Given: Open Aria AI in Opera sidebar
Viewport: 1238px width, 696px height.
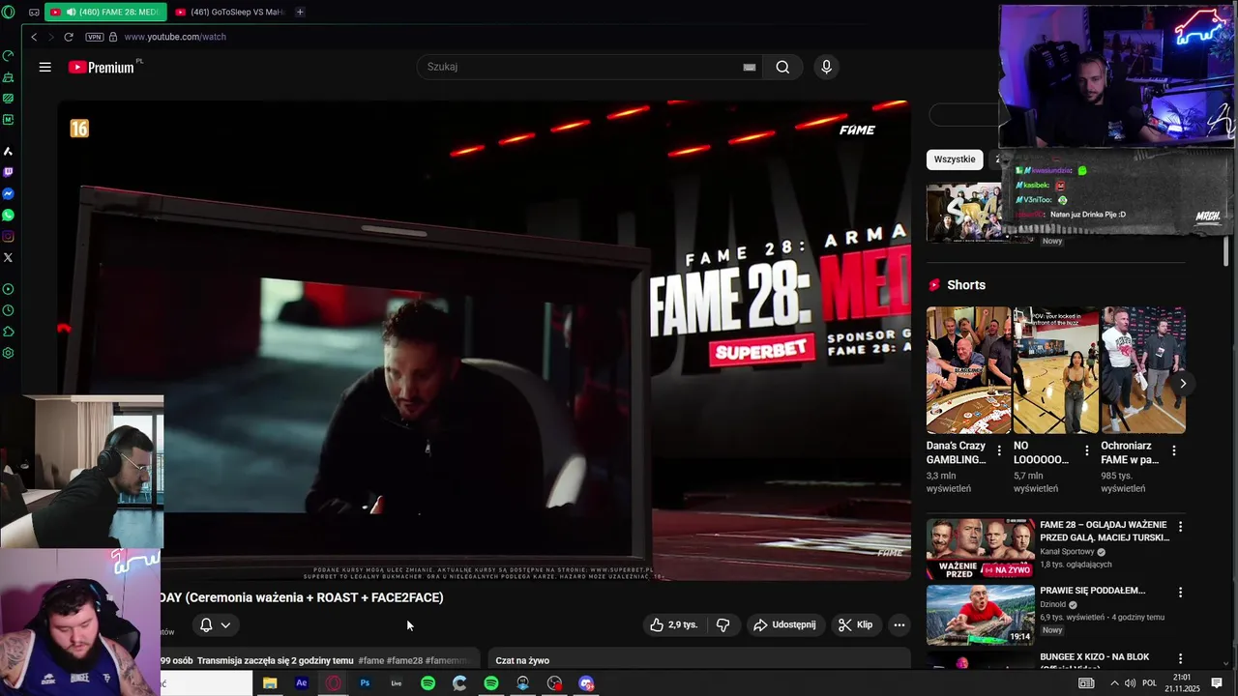Looking at the screenshot, I should pos(9,151).
